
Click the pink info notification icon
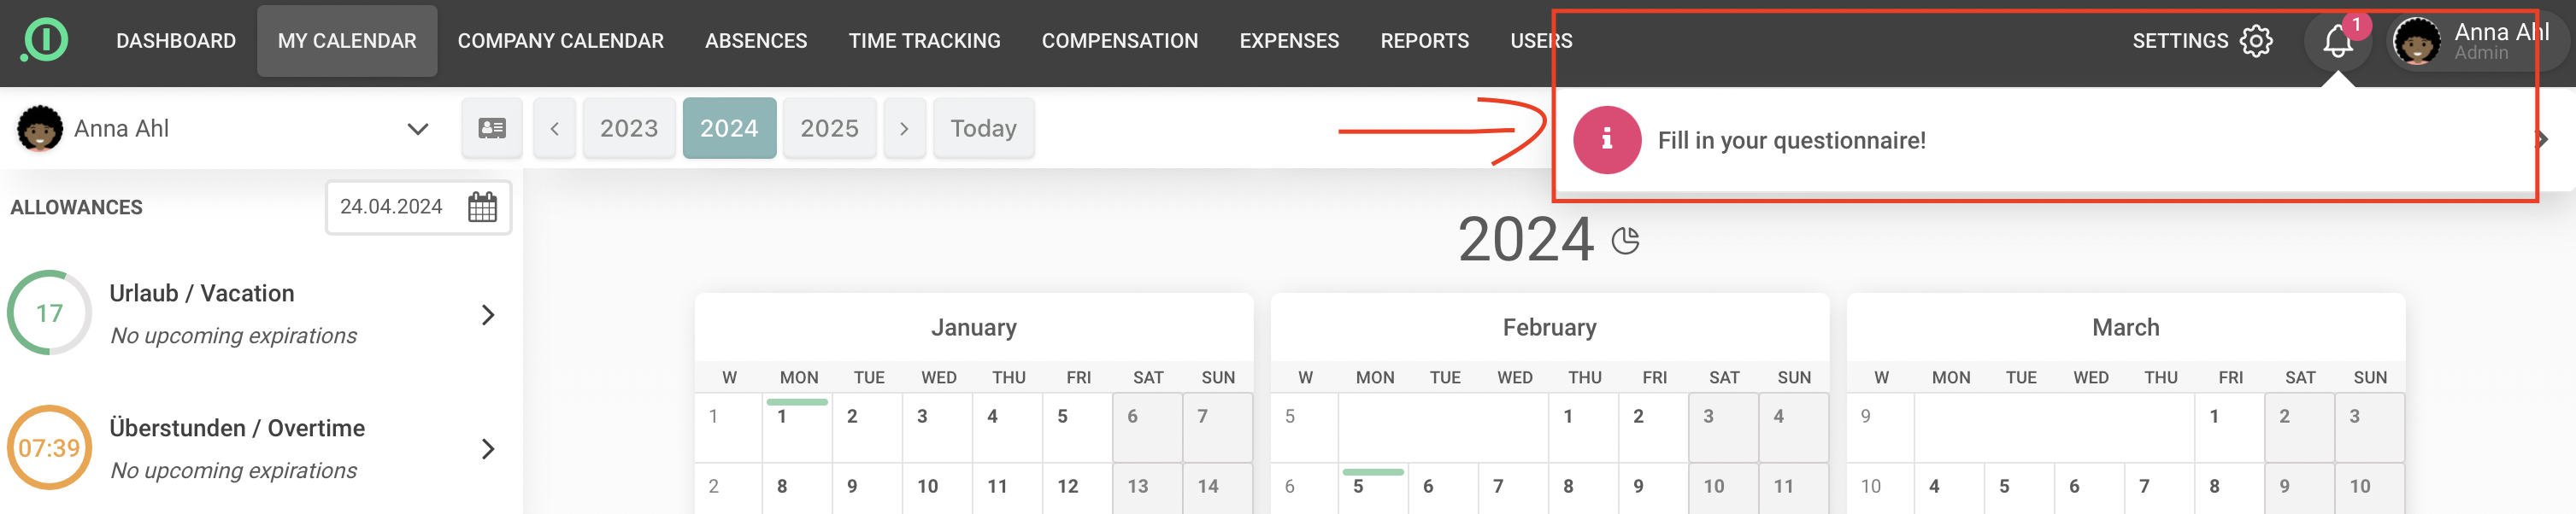point(1606,140)
